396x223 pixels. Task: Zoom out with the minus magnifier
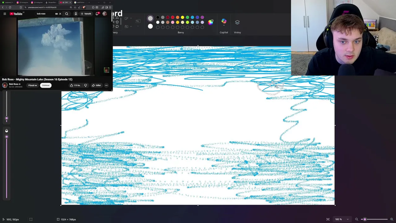tap(356, 219)
